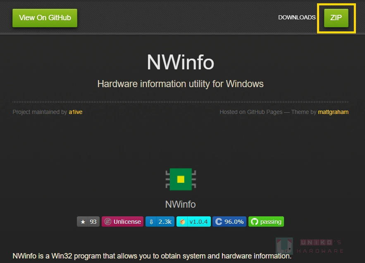This screenshot has width=365, height=263.
Task: Click the 'NWinfo is a Win32 program' paragraph
Action: [152, 256]
